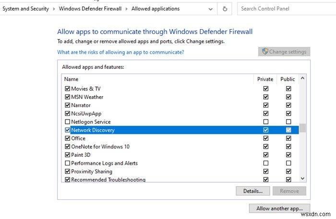Select the 'Proximity Sharing' entry text
The image size is (336, 219).
click(92, 171)
